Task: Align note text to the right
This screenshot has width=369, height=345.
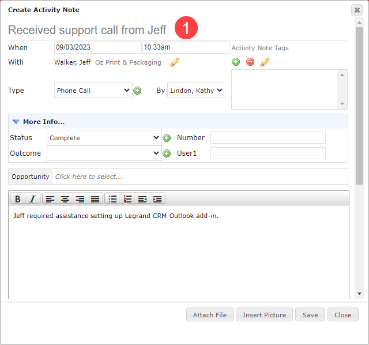Action: click(x=80, y=199)
